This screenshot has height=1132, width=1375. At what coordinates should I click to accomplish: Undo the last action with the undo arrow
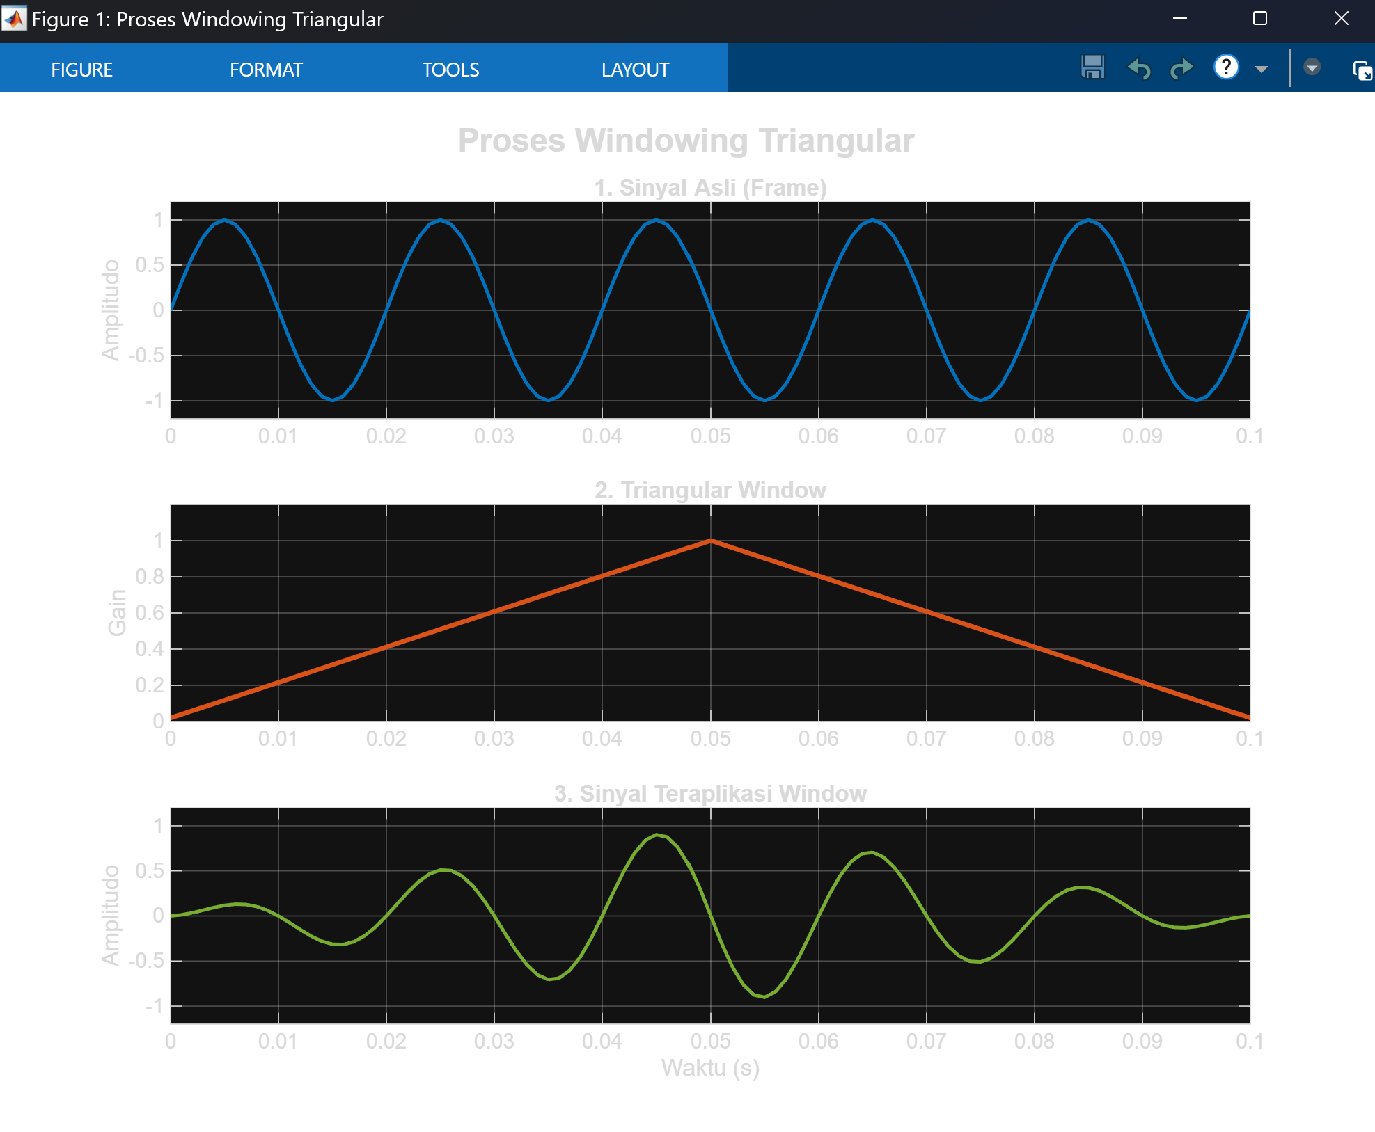[1139, 68]
